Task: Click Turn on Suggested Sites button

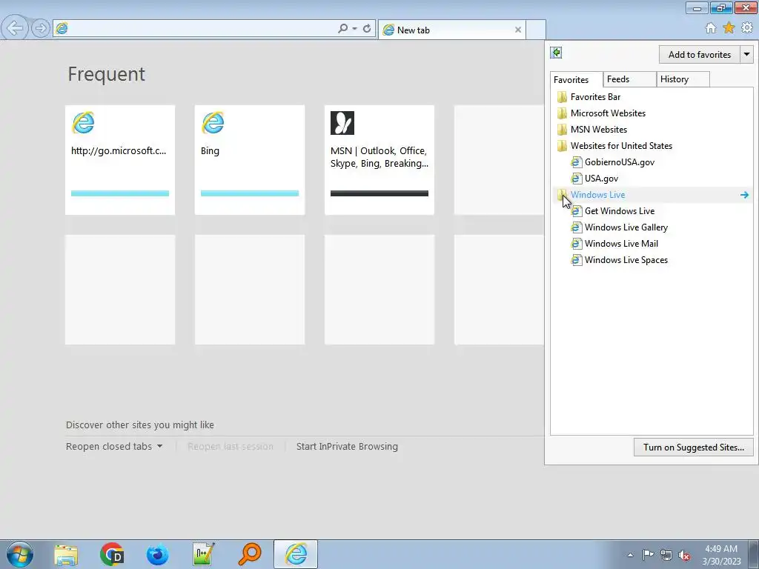Action: point(693,447)
